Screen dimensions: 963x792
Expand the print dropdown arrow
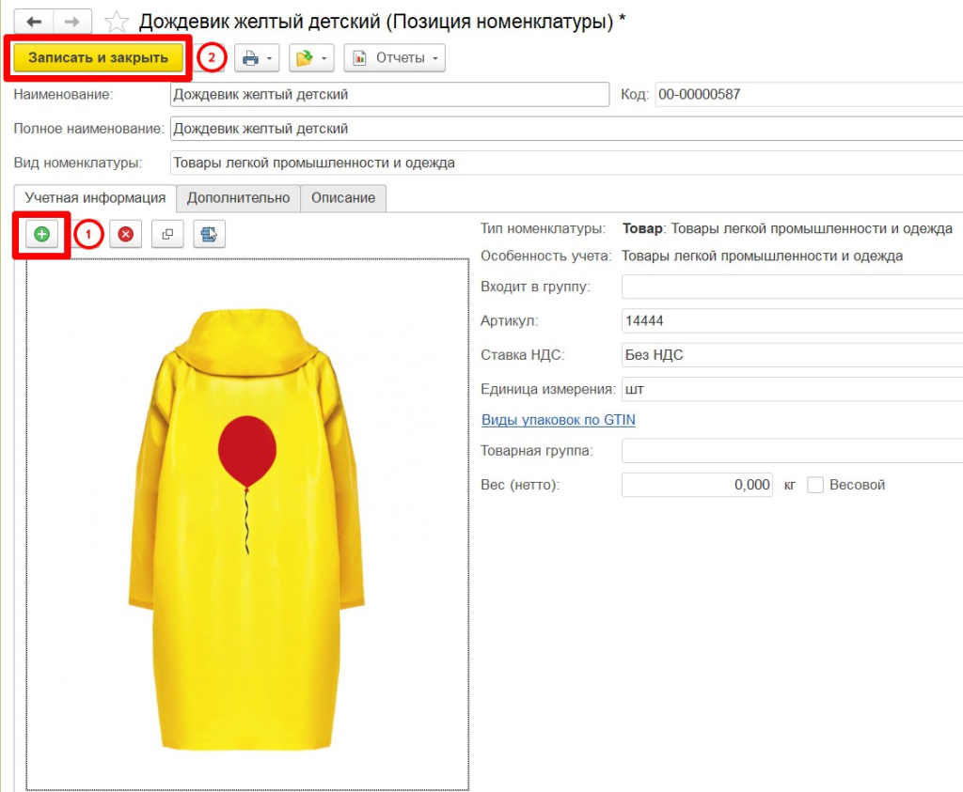tap(270, 58)
